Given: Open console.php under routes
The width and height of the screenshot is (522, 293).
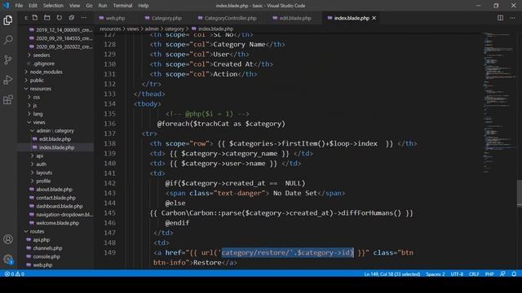Looking at the screenshot, I should pos(46,257).
